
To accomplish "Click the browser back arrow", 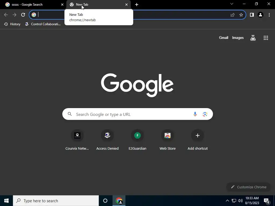I will click(6, 15).
